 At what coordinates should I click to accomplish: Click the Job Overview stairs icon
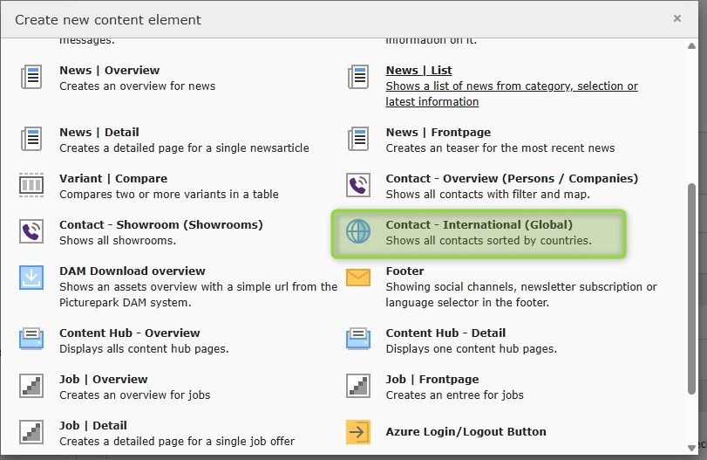coord(31,386)
